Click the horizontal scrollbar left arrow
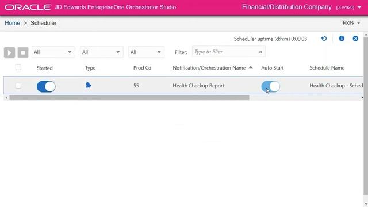This screenshot has height=207, width=368. [x=6, y=98]
